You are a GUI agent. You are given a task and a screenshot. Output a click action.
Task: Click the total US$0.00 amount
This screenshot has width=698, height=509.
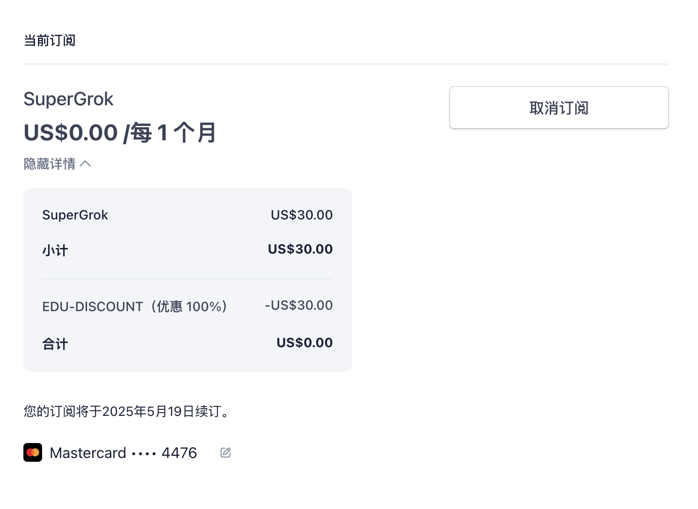305,342
